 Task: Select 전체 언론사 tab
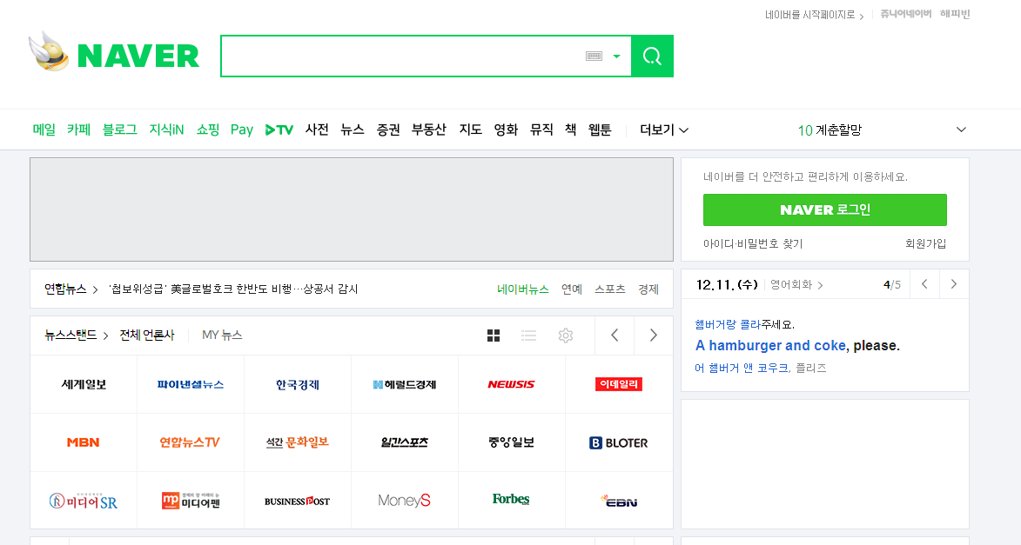[147, 335]
